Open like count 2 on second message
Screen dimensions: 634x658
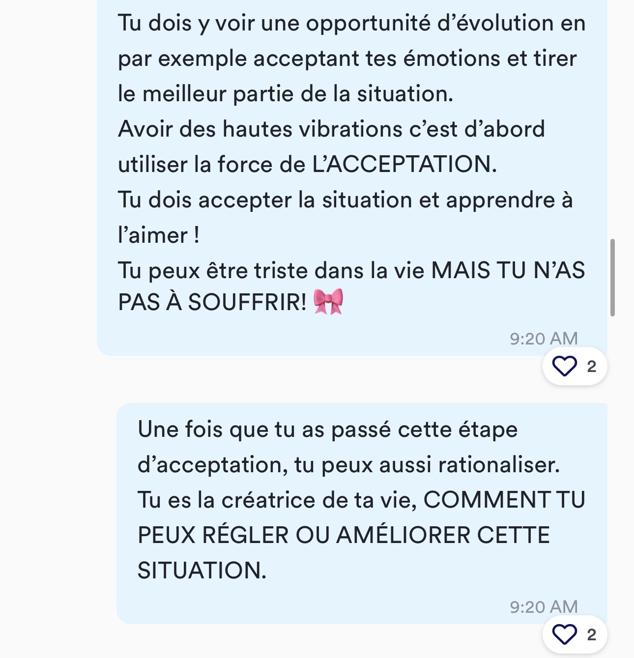[x=591, y=634]
